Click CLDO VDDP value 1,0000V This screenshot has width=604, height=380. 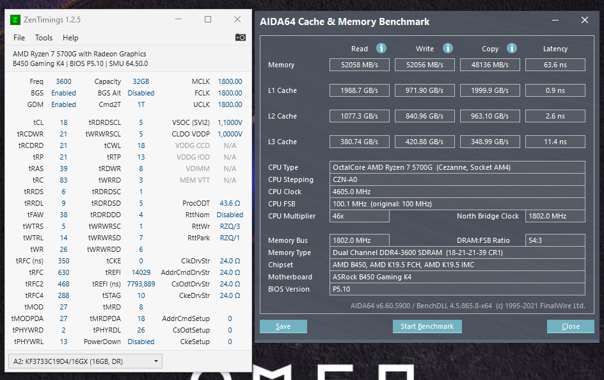pos(230,134)
